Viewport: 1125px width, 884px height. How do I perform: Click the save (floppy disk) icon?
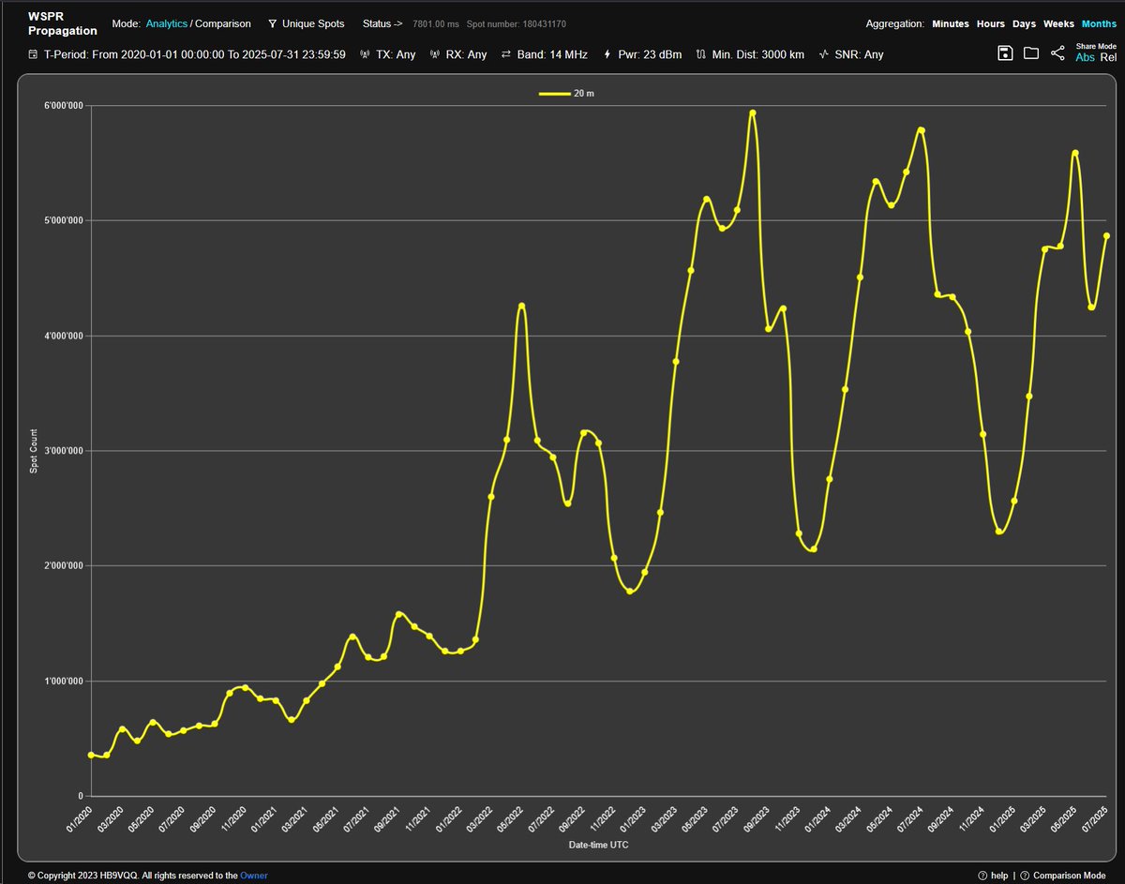[x=1004, y=53]
